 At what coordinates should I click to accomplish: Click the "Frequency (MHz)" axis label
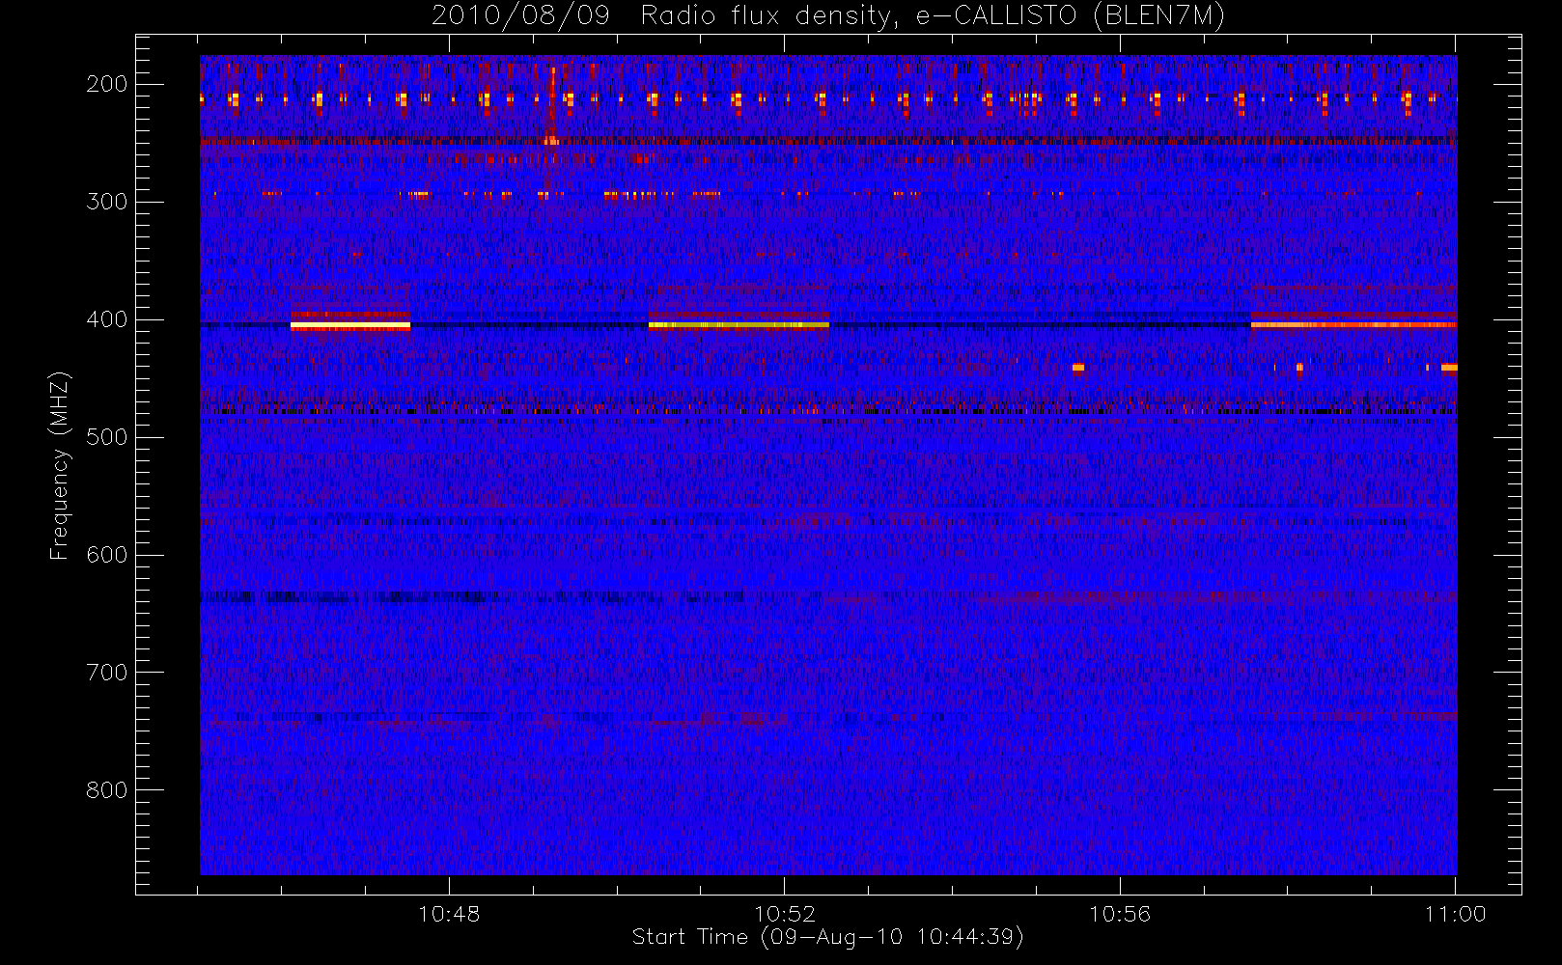point(60,465)
